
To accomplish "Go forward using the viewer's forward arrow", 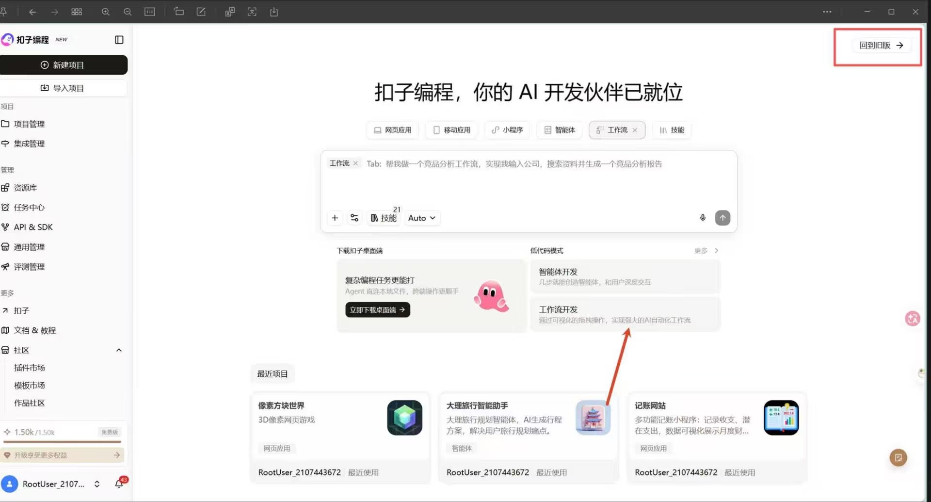I will pyautogui.click(x=54, y=12).
